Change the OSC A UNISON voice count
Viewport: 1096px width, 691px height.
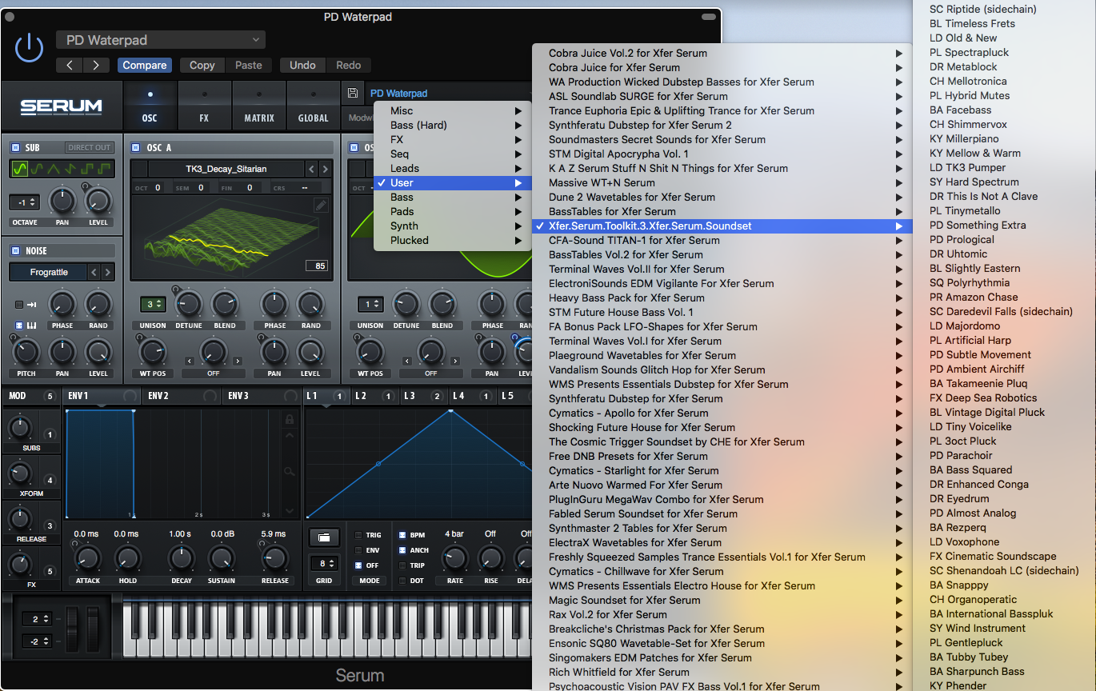[152, 304]
